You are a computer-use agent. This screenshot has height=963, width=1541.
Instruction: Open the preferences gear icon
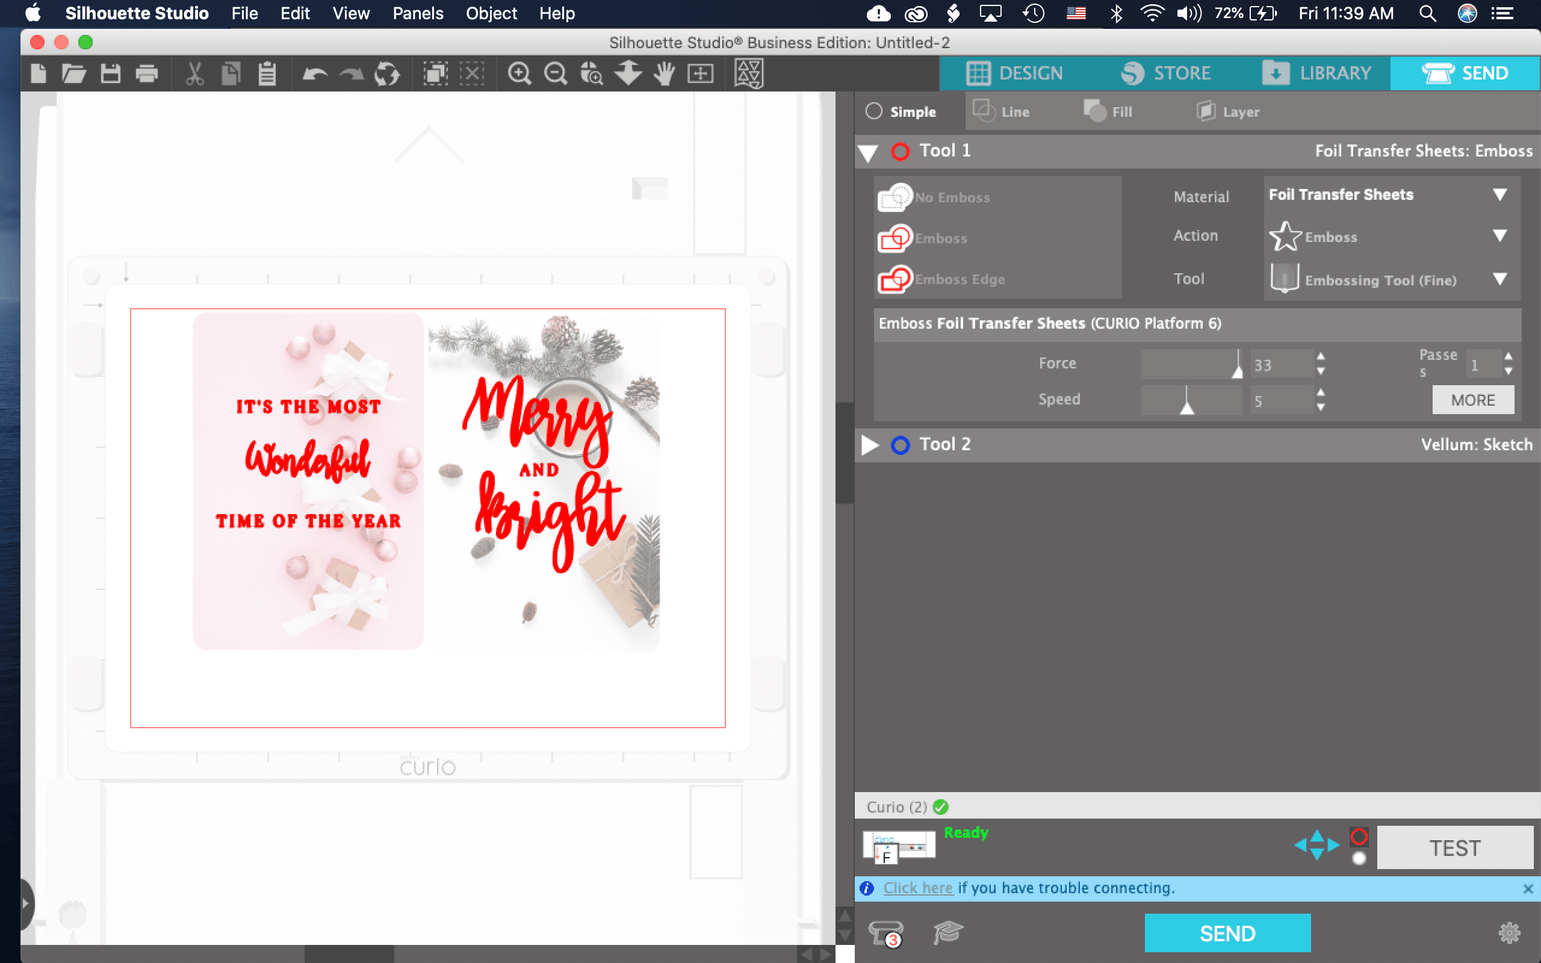point(1509,933)
